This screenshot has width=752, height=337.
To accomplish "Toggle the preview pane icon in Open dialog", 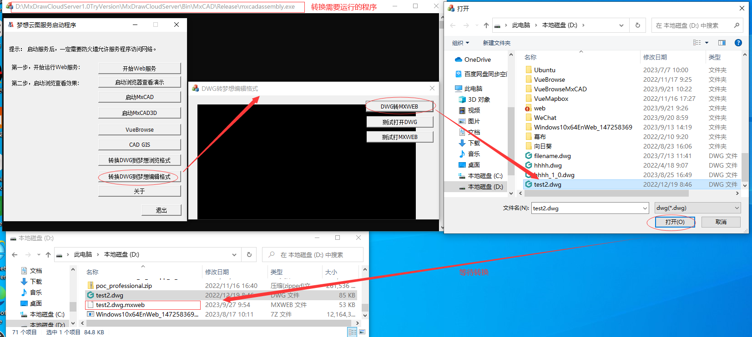I will [x=722, y=43].
